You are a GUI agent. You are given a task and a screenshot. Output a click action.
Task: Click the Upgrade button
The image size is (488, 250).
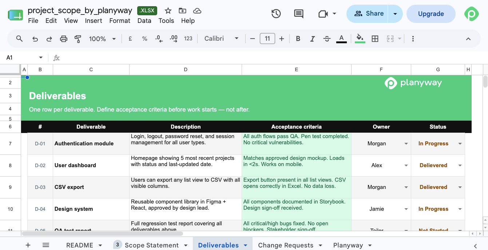[x=431, y=14]
